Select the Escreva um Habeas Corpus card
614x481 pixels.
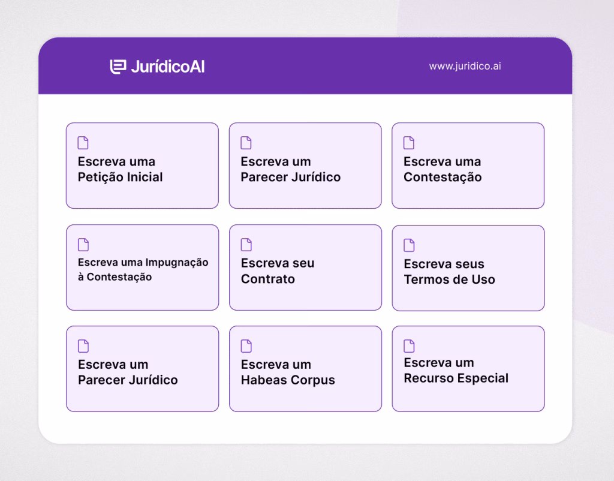click(x=305, y=369)
